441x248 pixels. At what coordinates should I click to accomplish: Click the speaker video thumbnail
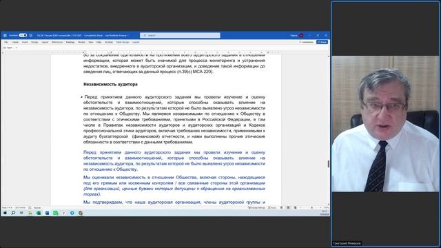pos(385,124)
